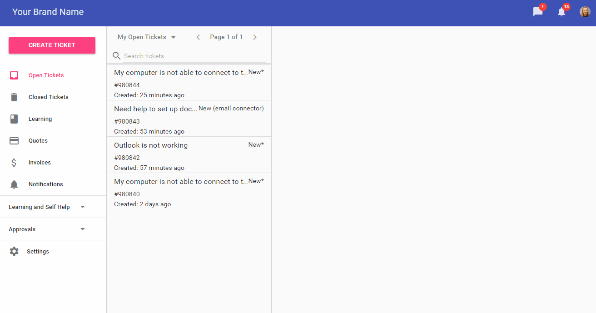Click the Closed Tickets trash icon
The image size is (596, 313).
tap(14, 97)
